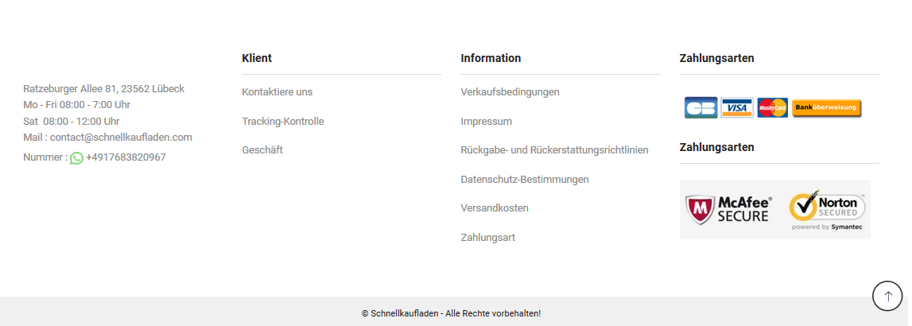View the Versandkosten page
This screenshot has width=912, height=326.
495,208
